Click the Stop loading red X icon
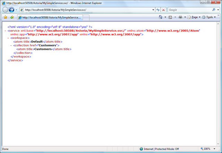The height and width of the screenshot is (153, 222). click(x=163, y=10)
